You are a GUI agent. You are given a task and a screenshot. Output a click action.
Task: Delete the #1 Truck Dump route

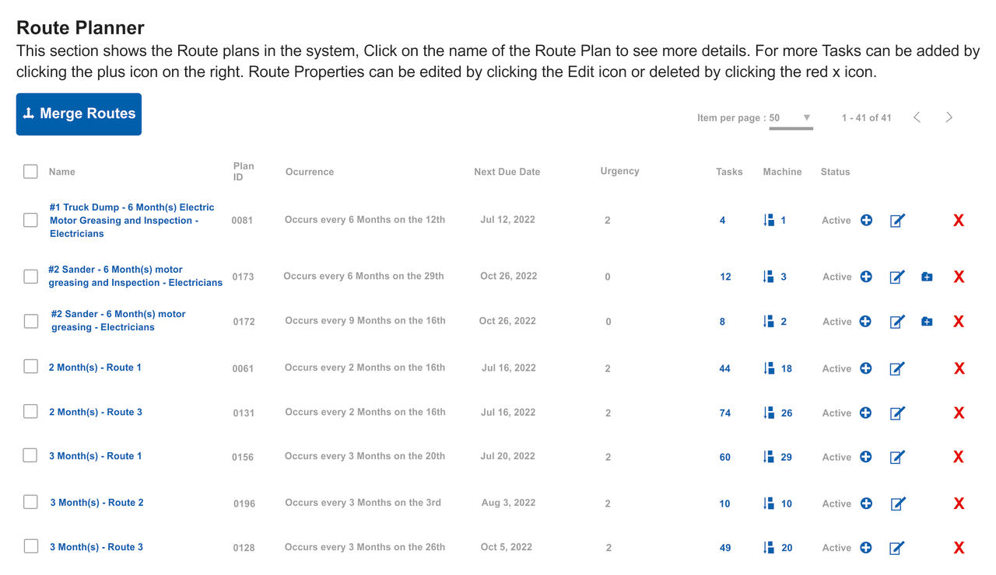point(959,221)
